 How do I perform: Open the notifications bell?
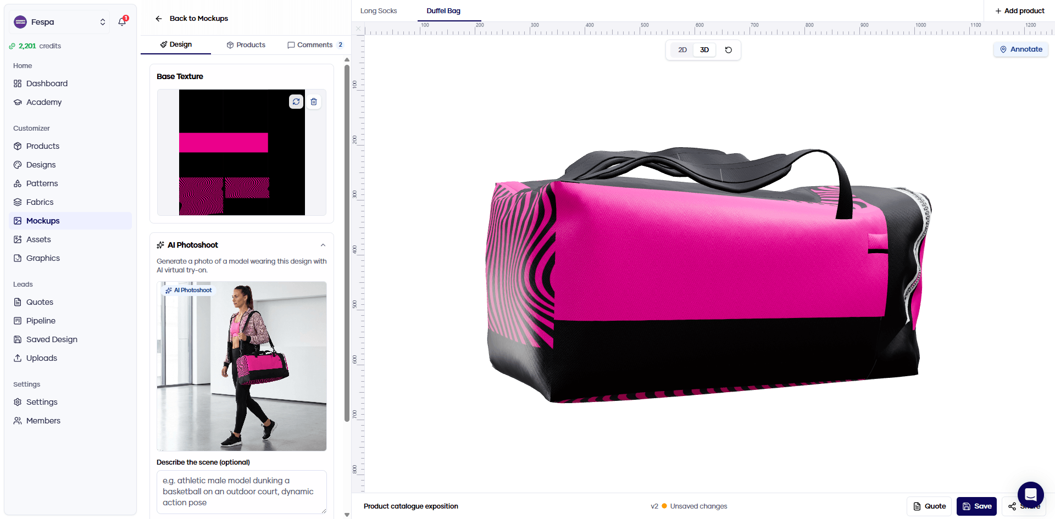[122, 22]
